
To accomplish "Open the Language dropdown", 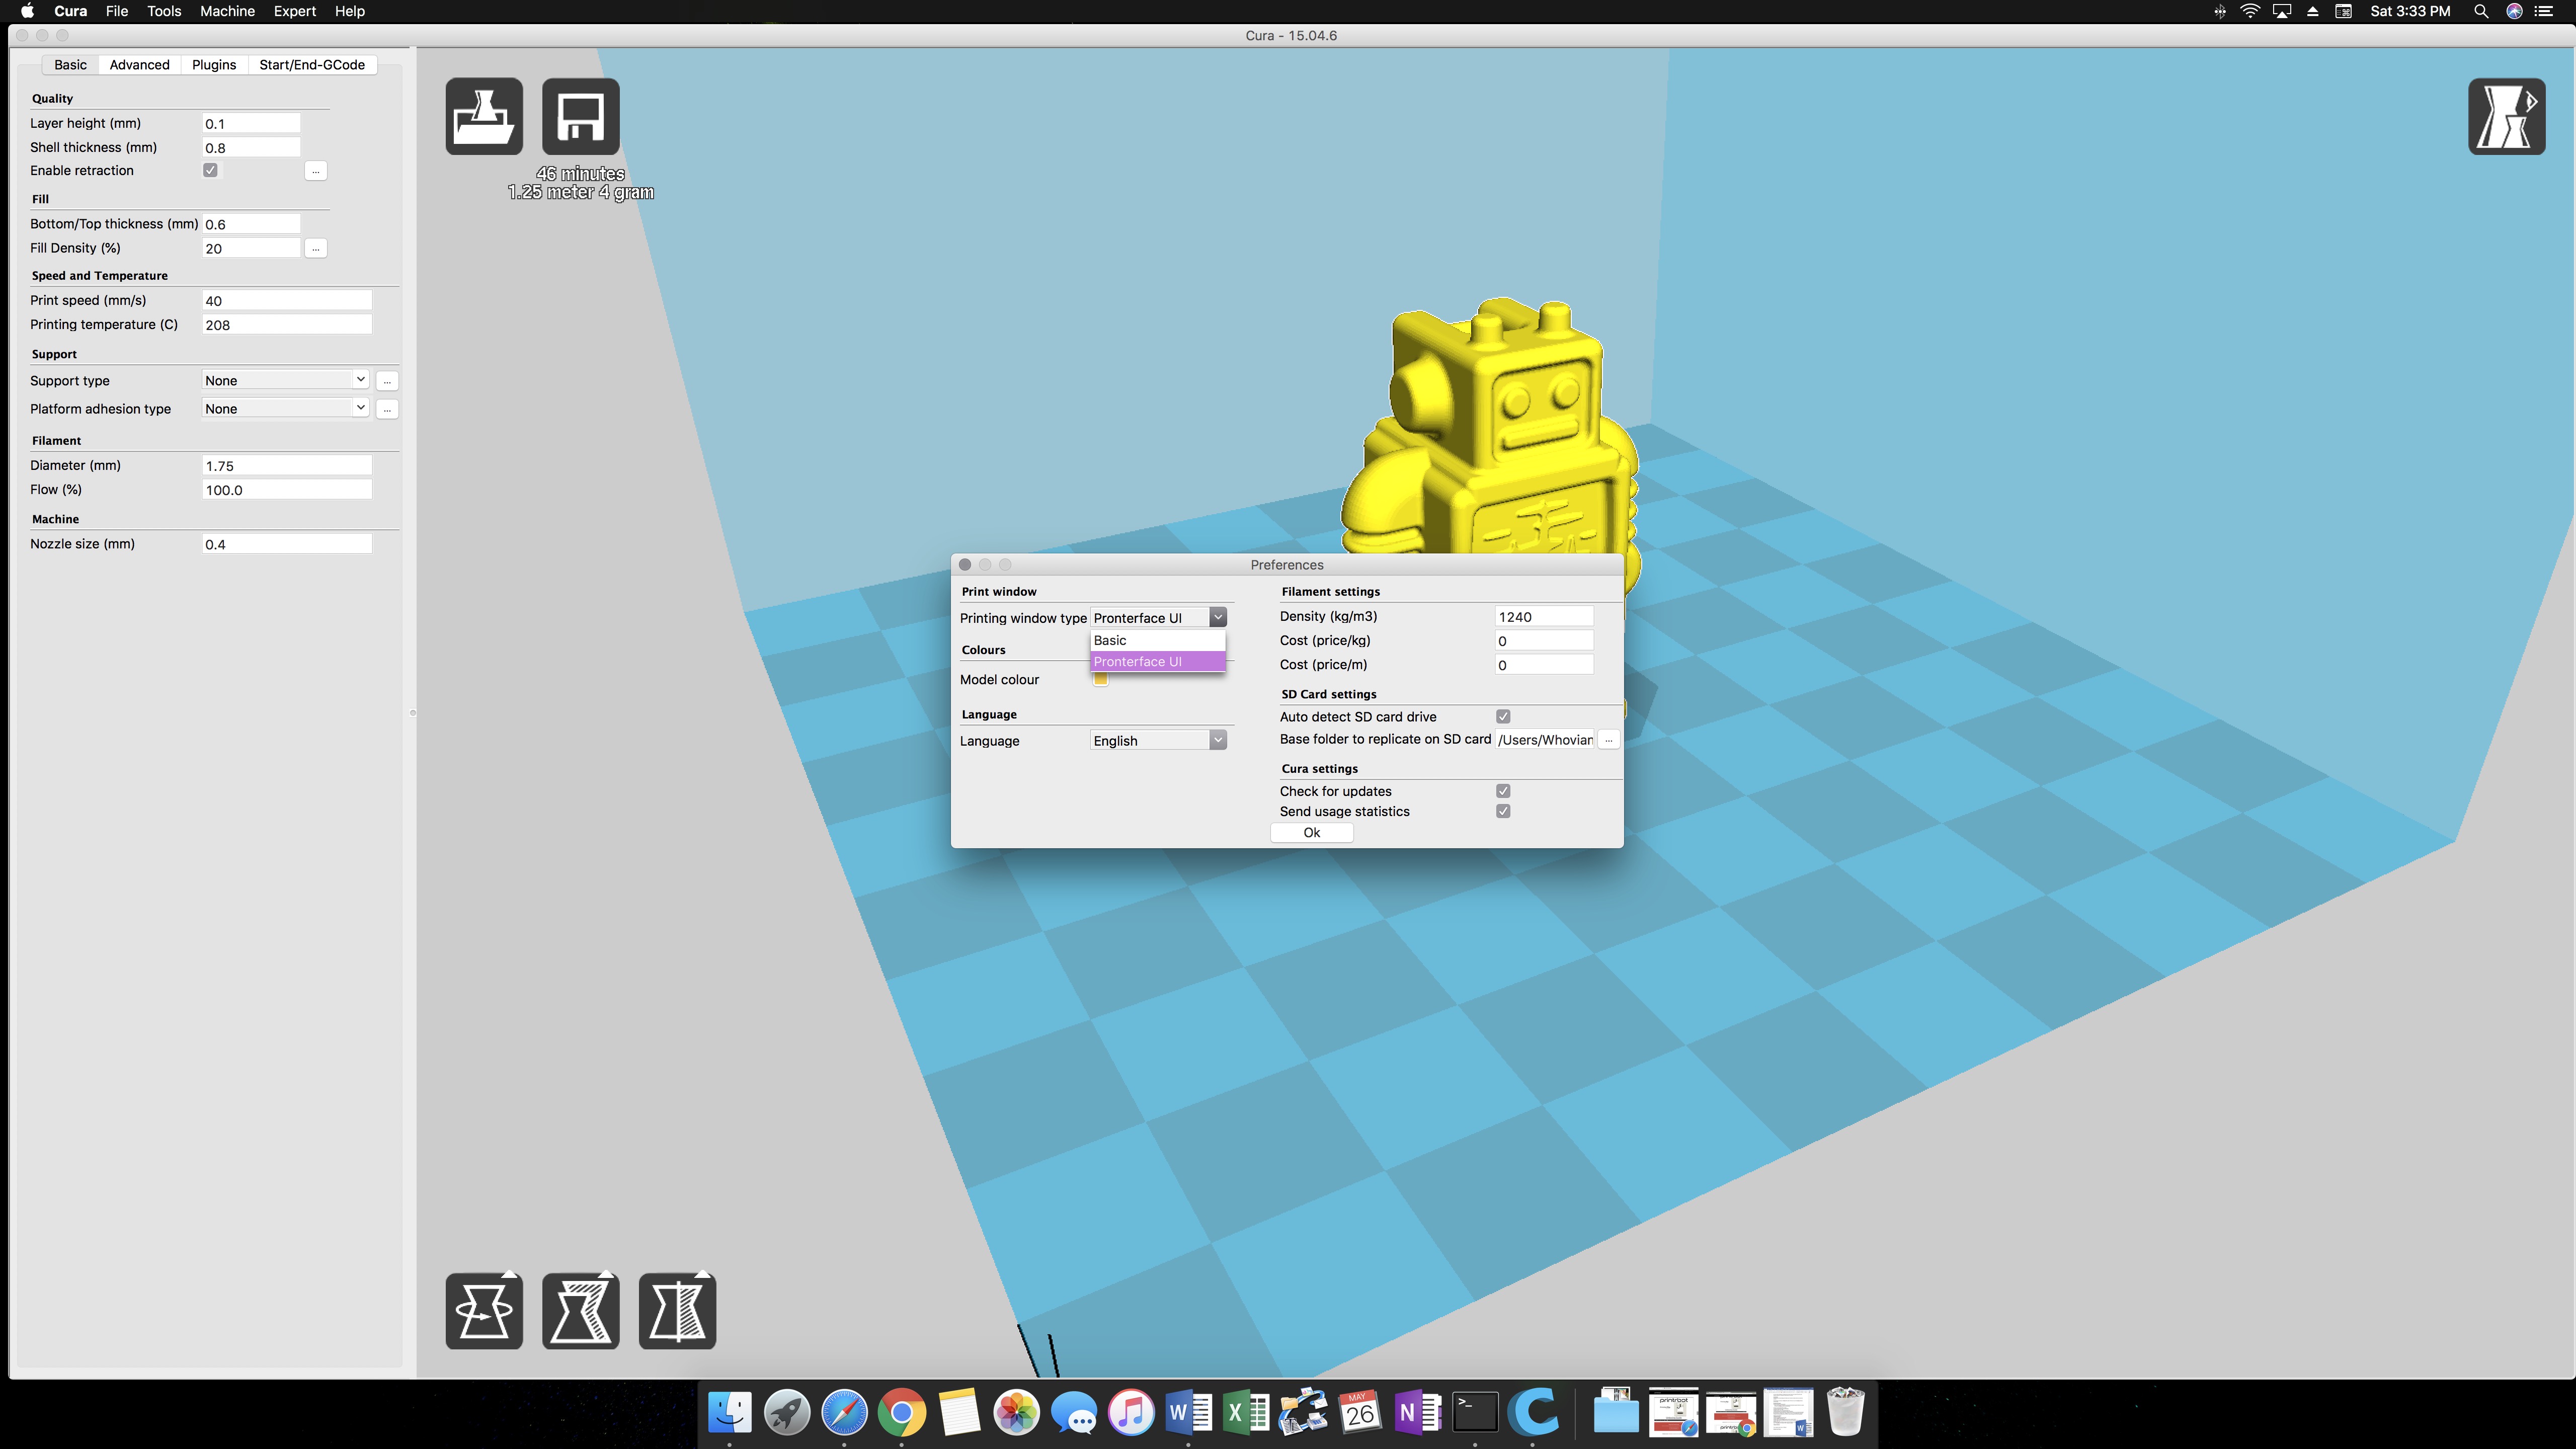I will [x=1158, y=740].
